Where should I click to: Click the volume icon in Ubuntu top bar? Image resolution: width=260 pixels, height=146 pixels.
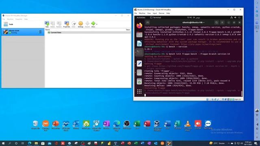tap(235, 17)
